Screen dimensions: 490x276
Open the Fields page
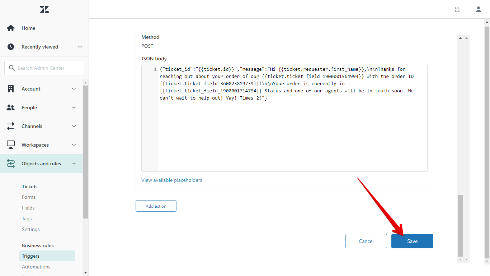28,208
